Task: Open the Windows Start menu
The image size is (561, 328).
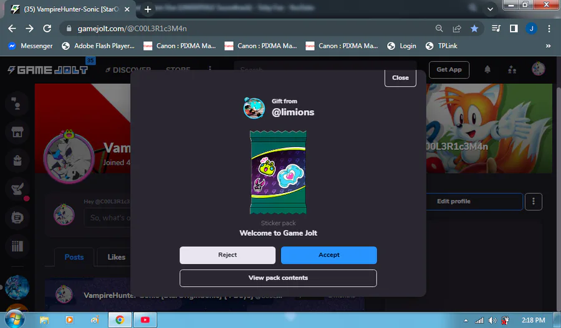Action: (x=14, y=319)
